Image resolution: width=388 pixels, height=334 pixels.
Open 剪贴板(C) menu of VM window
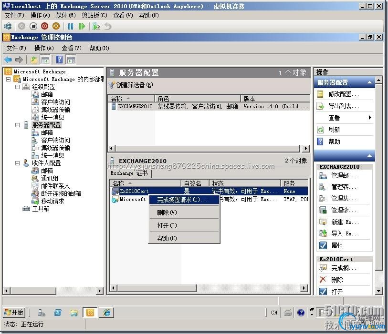[94, 15]
